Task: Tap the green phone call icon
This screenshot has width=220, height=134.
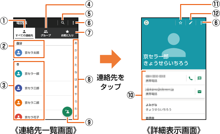Action: click(x=190, y=78)
